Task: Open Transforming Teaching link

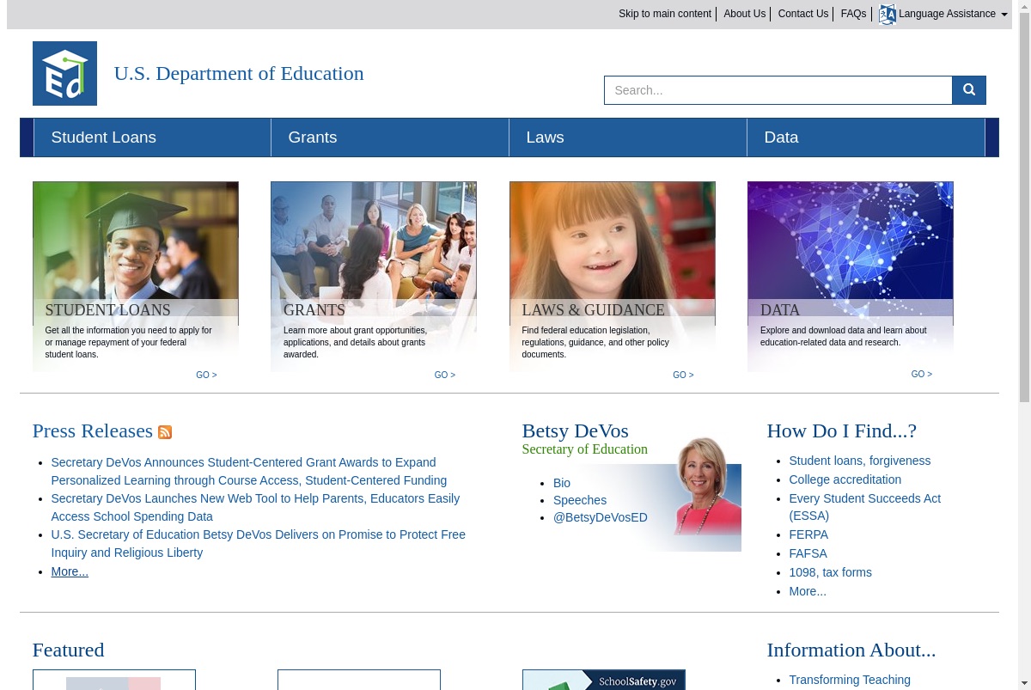Action: 850,680
